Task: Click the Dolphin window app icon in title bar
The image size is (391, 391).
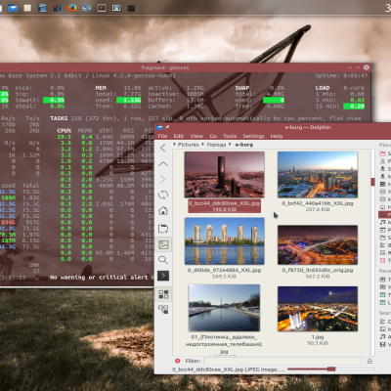Action: [x=159, y=127]
